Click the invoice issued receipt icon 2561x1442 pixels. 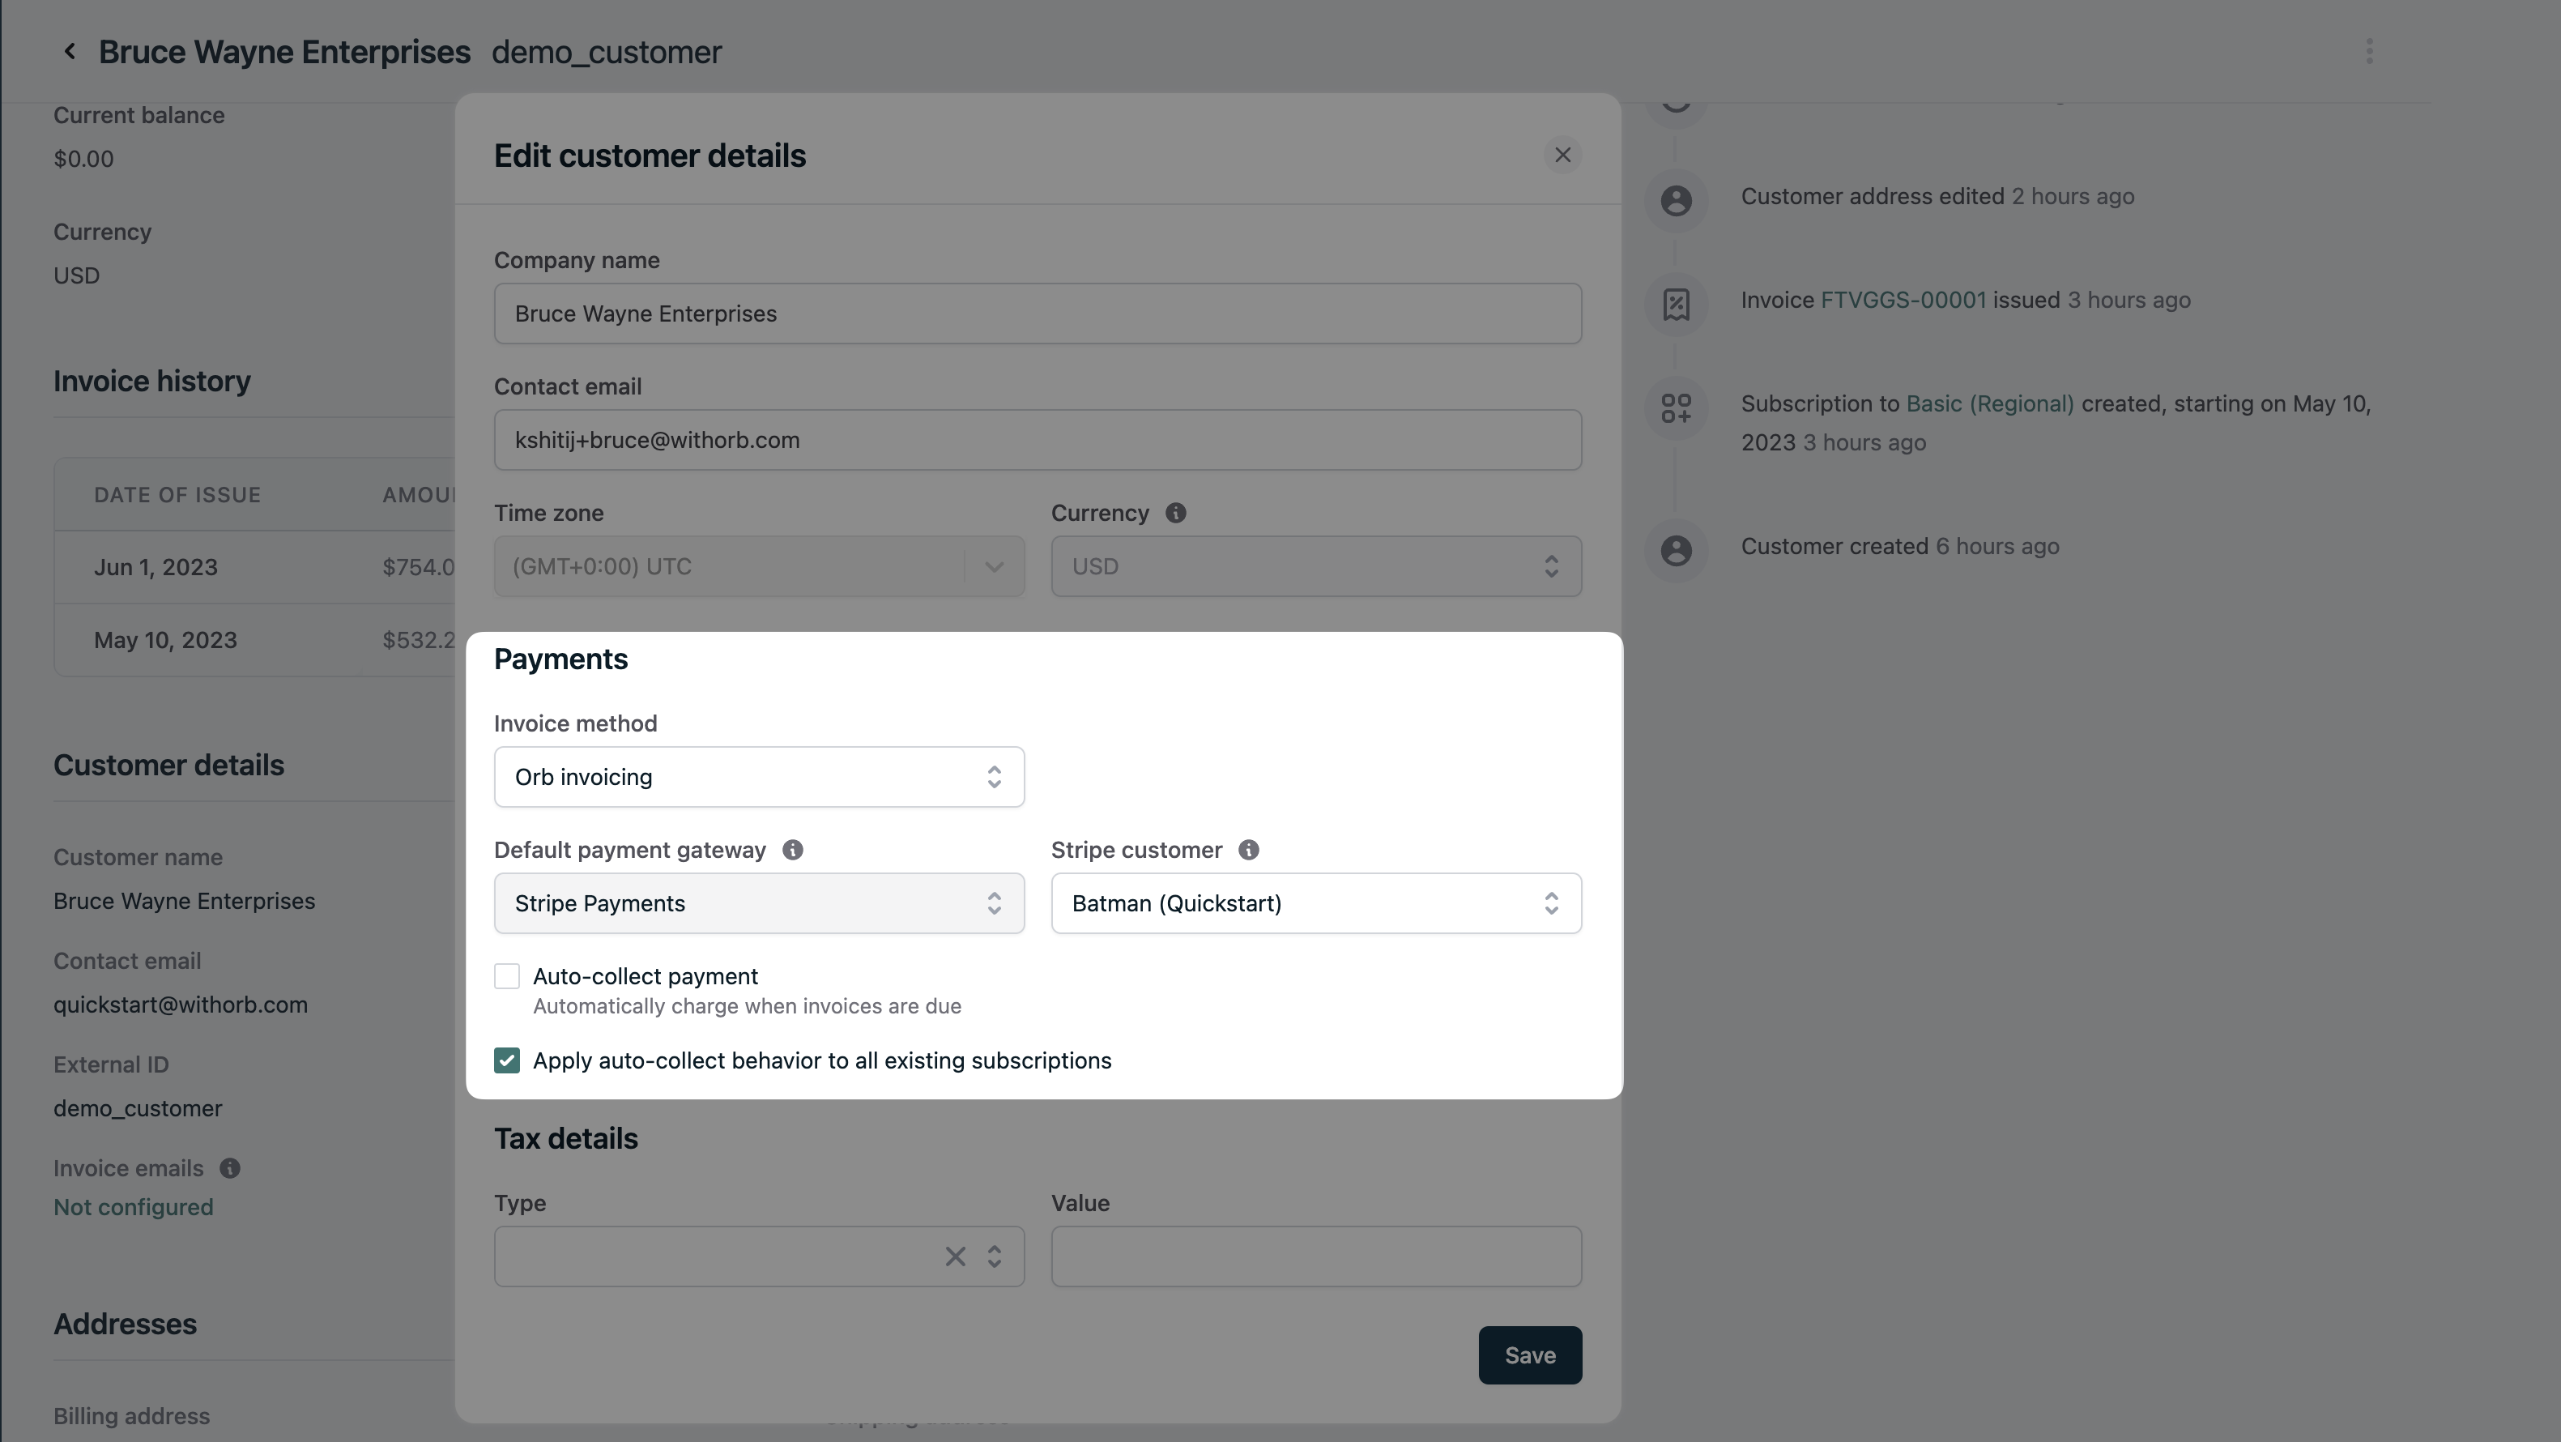tap(1677, 305)
